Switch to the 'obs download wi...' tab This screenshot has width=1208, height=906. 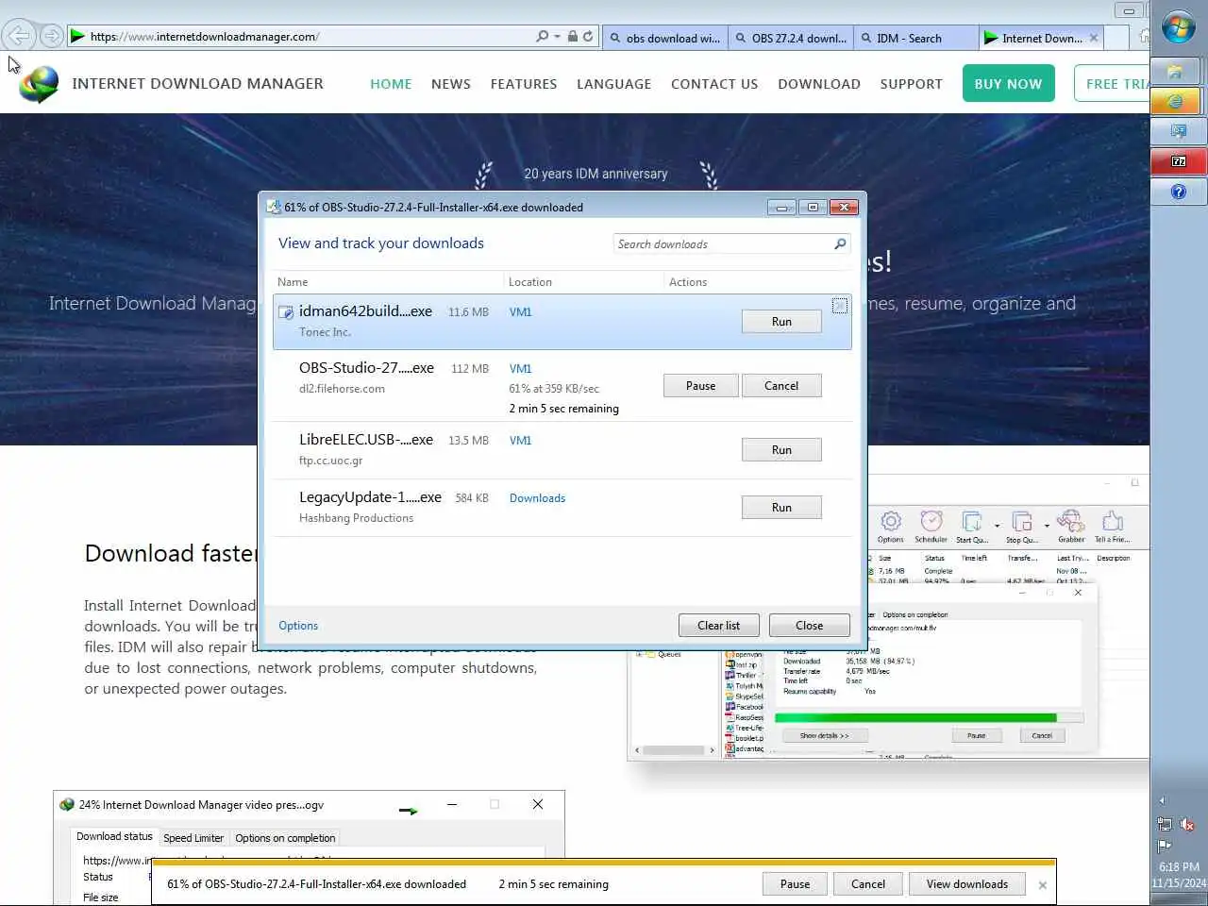[x=665, y=38]
